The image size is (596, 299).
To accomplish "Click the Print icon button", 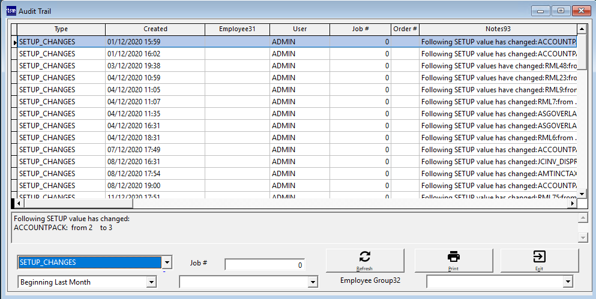I will click(x=453, y=261).
